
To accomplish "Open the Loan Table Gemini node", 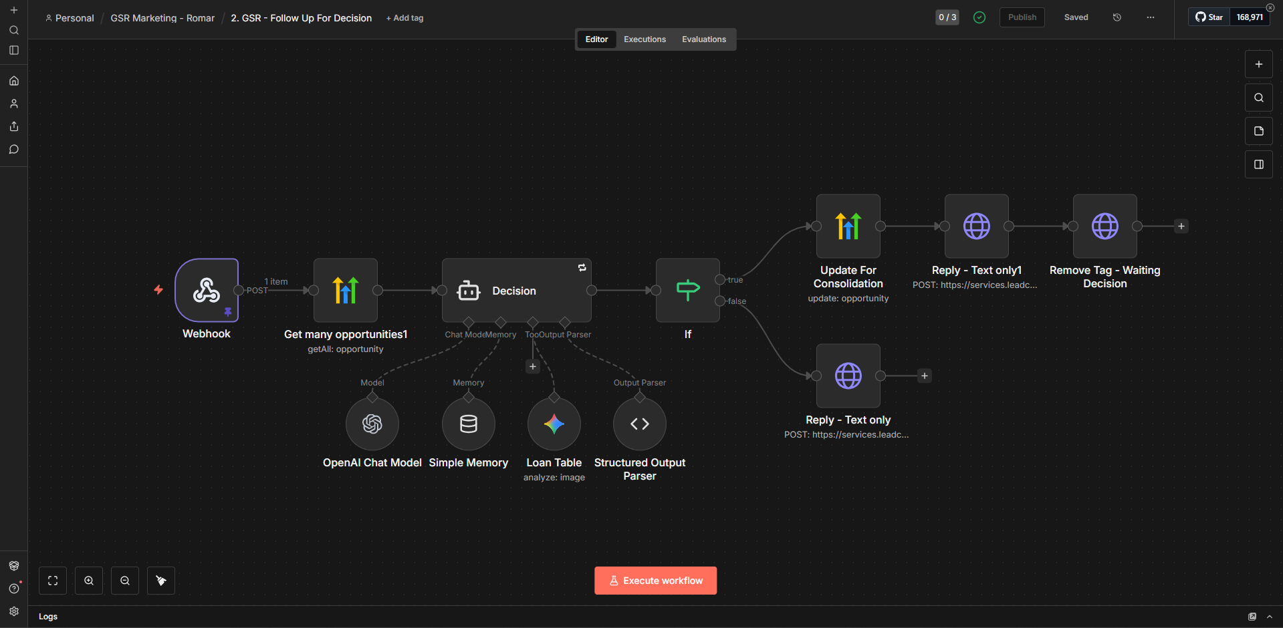I will (554, 424).
